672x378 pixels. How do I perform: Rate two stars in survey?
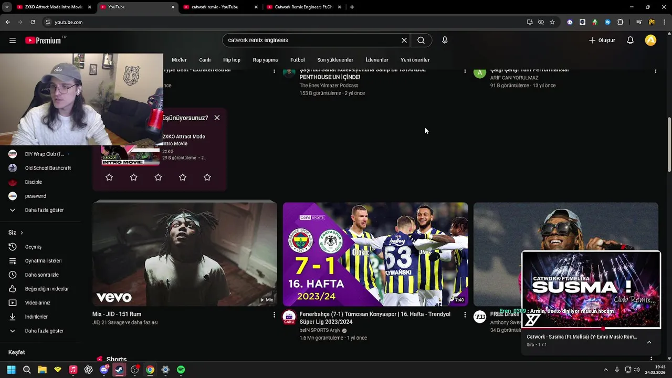(x=133, y=177)
